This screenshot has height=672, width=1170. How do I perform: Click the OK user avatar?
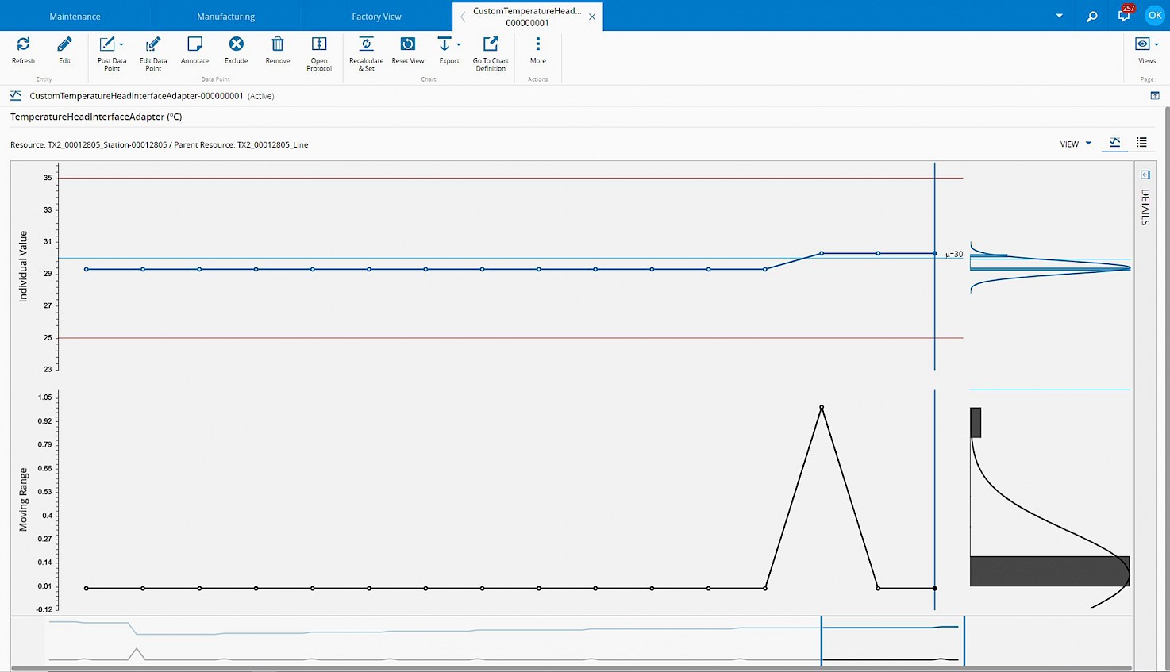tap(1155, 15)
